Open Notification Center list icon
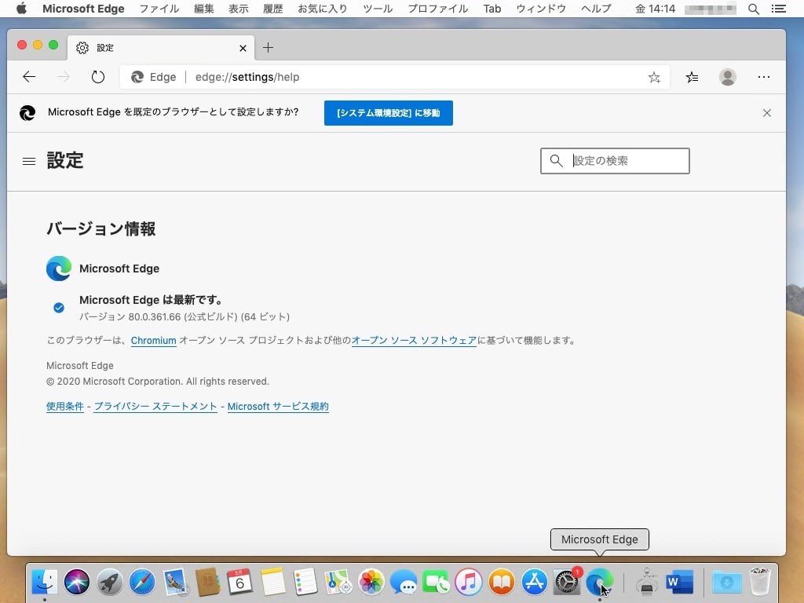The width and height of the screenshot is (804, 603). [x=778, y=9]
